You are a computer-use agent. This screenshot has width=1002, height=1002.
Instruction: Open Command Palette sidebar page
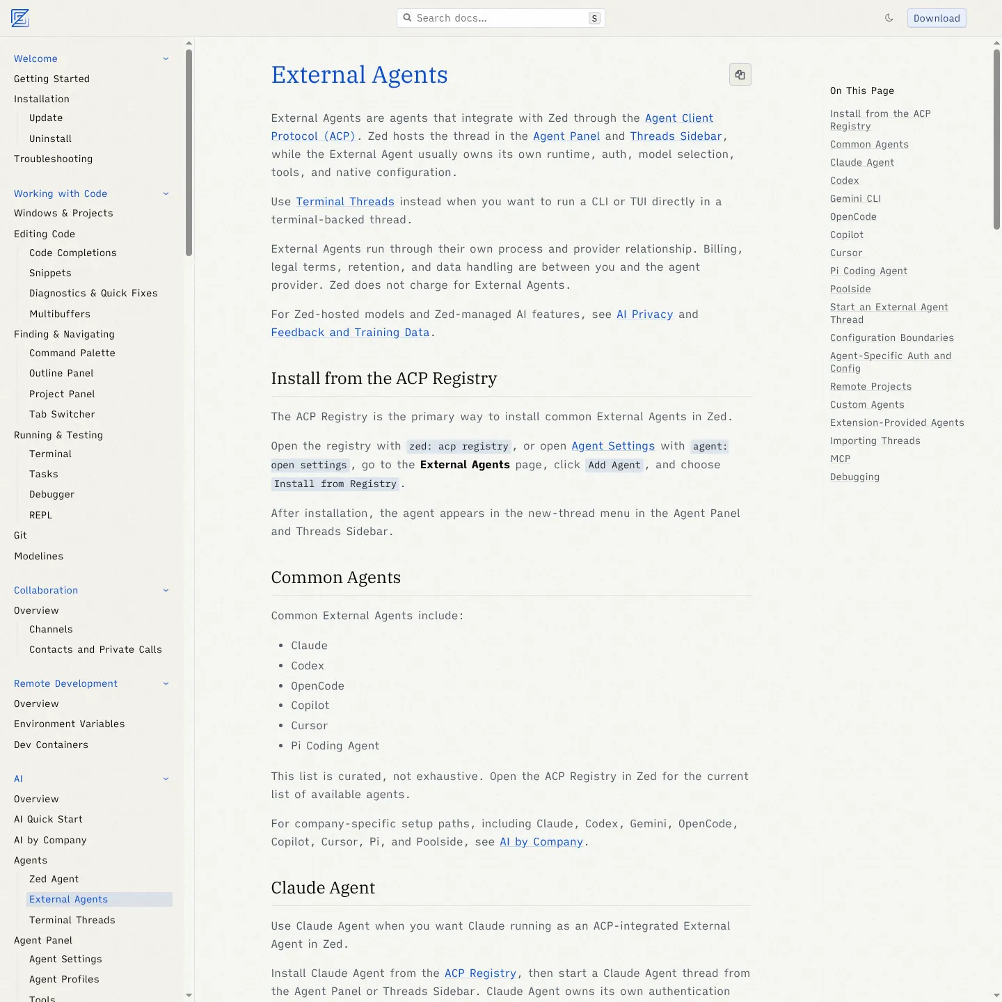click(72, 353)
